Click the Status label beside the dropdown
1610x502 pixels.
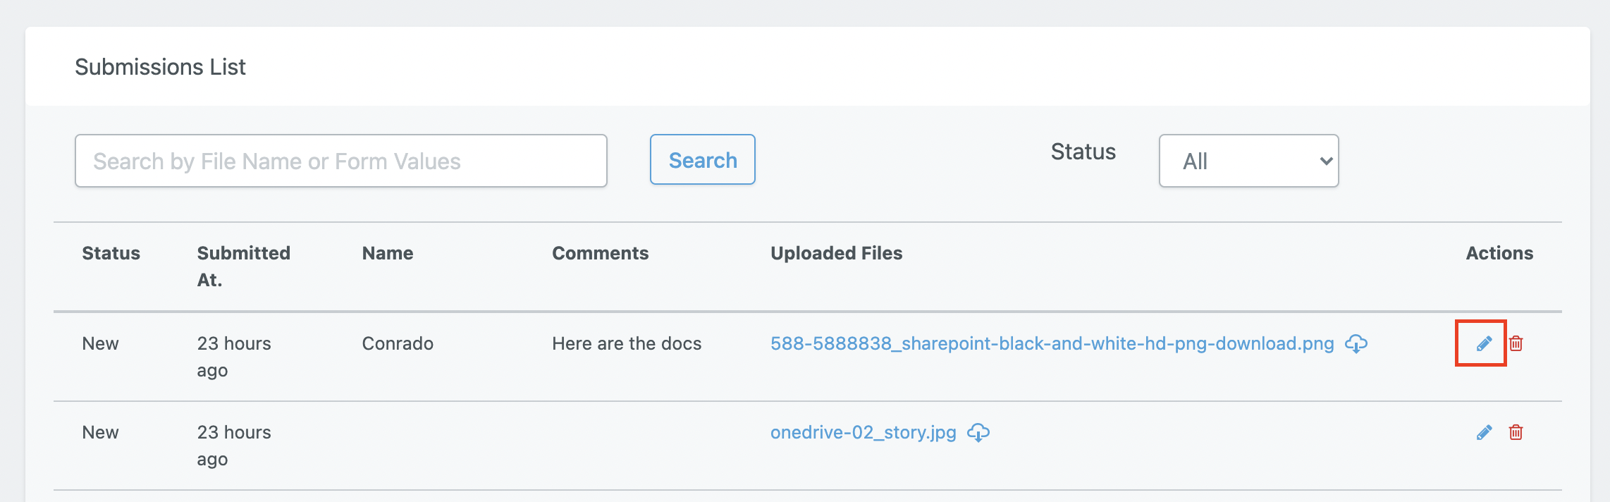tap(1083, 152)
